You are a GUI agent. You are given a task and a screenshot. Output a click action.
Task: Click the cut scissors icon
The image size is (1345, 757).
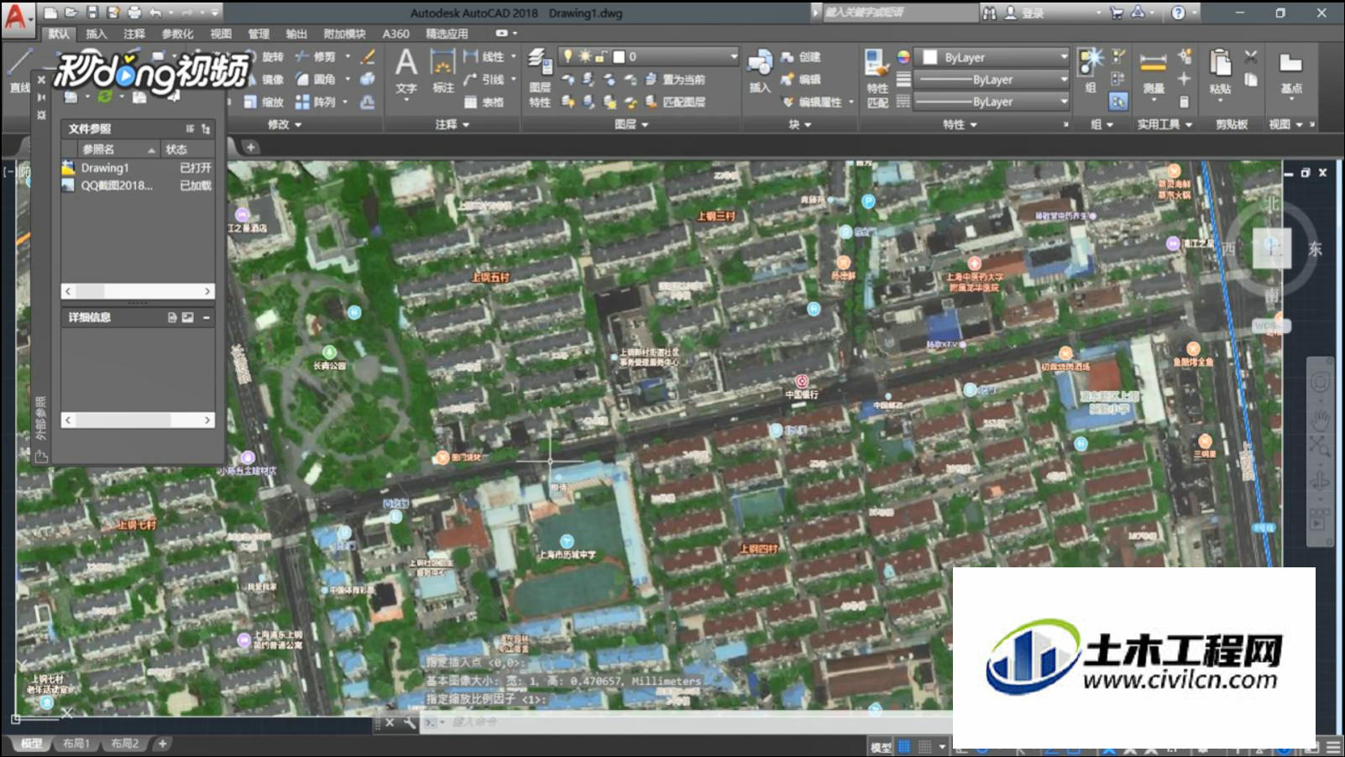click(x=1251, y=56)
